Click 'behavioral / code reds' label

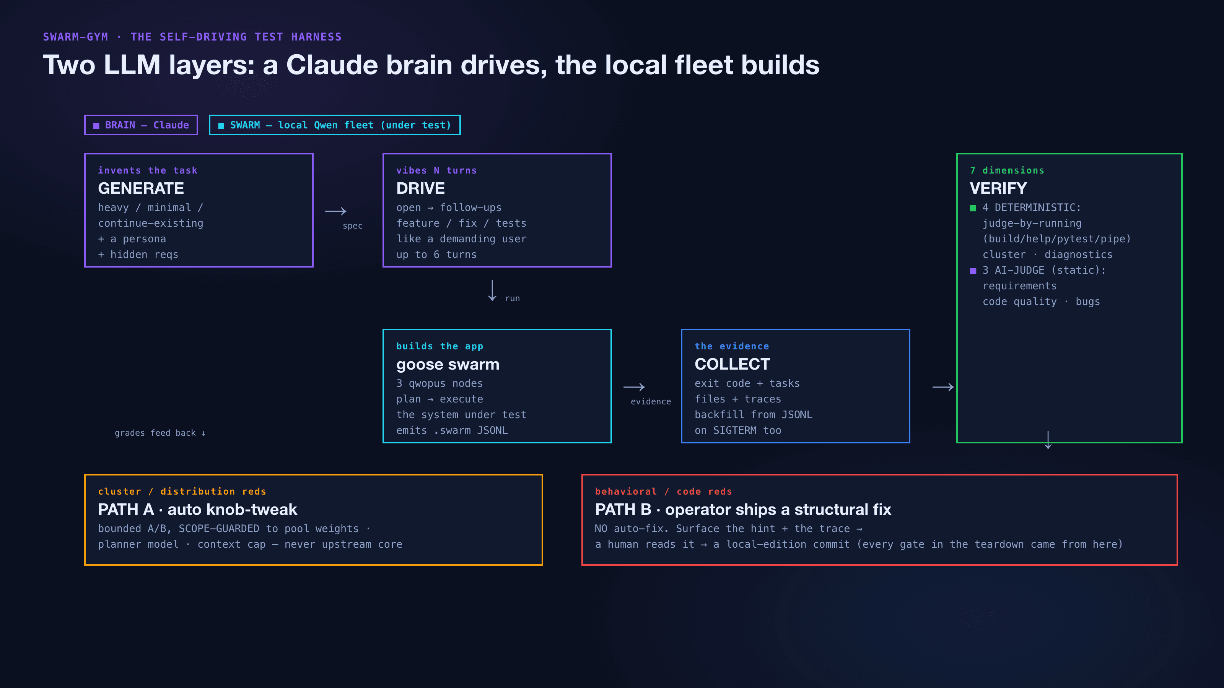[x=663, y=492]
